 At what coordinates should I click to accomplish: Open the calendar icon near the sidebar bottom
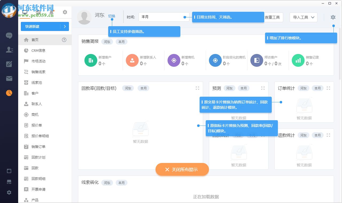click(9, 171)
